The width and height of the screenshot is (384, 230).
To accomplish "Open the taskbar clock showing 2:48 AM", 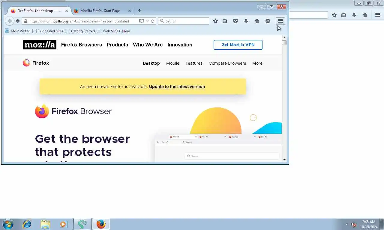I will [x=369, y=224].
